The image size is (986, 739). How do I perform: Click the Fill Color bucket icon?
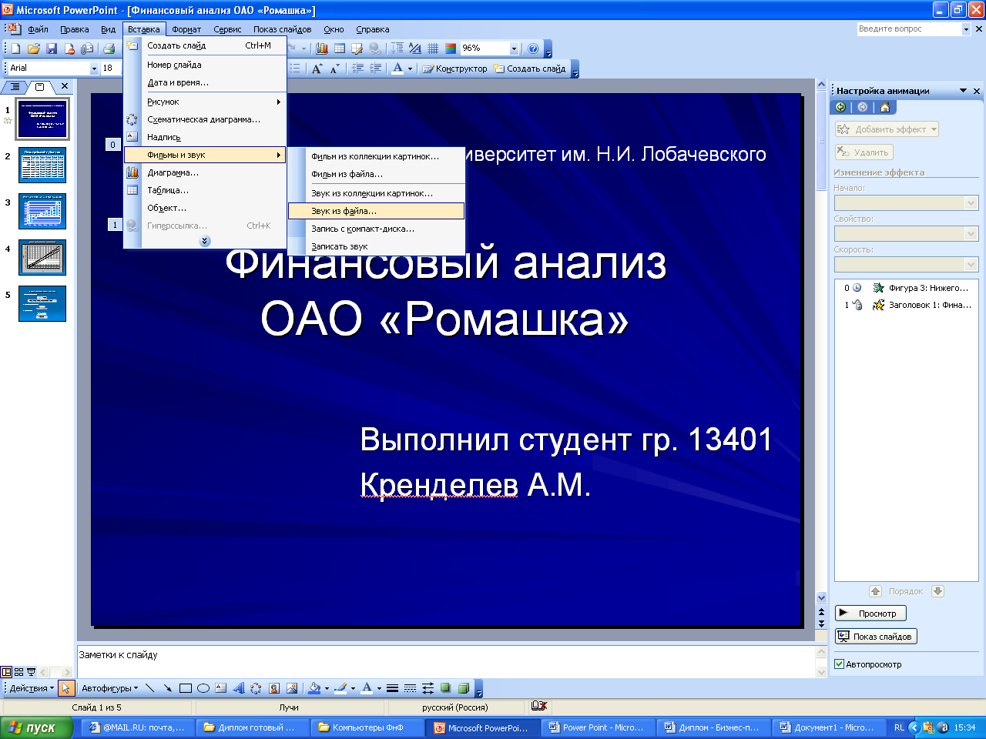coord(314,688)
